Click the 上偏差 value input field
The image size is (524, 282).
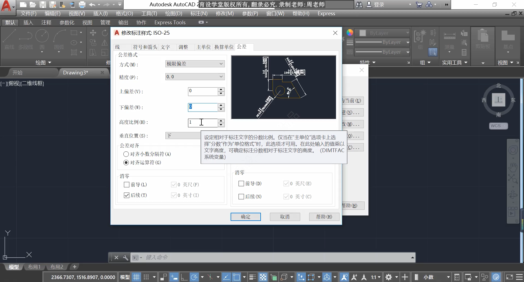[203, 91]
